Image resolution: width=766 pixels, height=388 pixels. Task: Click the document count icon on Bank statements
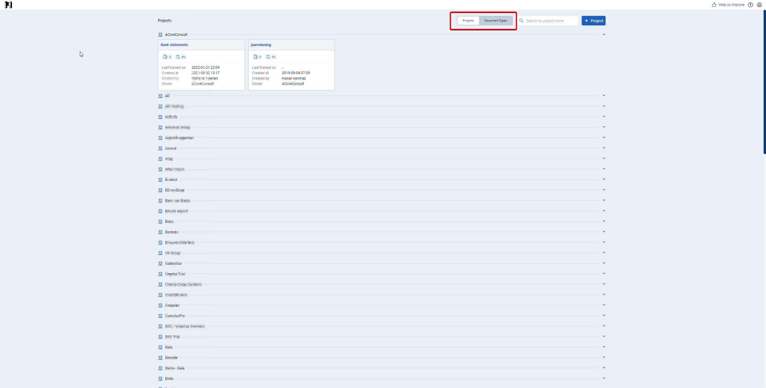click(165, 57)
